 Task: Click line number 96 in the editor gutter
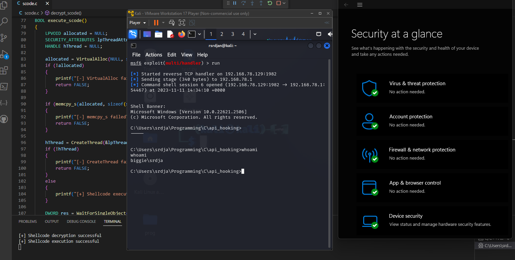point(23,142)
